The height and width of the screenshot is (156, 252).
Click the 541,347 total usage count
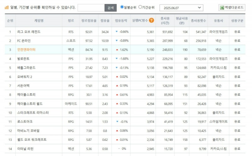pyautogui.click(x=201, y=32)
